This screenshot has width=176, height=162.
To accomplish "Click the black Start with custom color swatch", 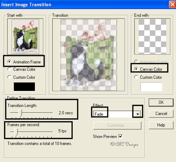I will pyautogui.click(x=24, y=87).
